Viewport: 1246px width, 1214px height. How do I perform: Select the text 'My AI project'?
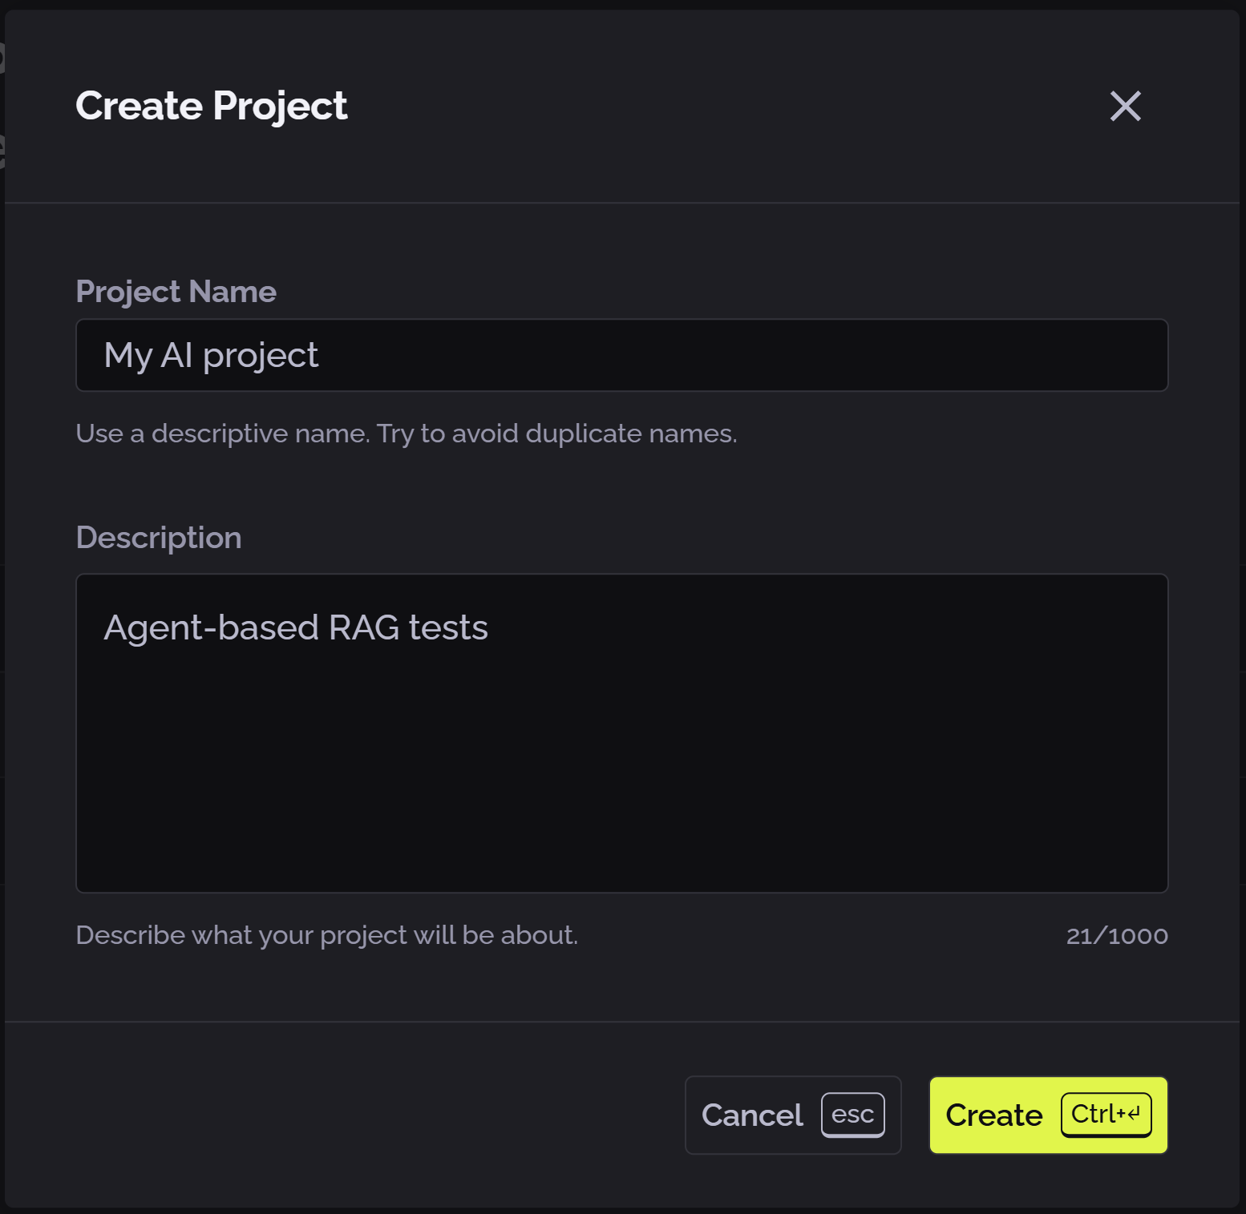click(x=210, y=355)
